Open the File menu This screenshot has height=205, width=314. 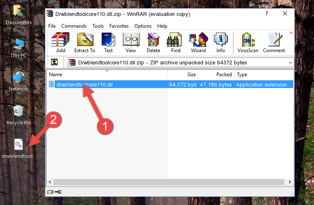point(52,26)
